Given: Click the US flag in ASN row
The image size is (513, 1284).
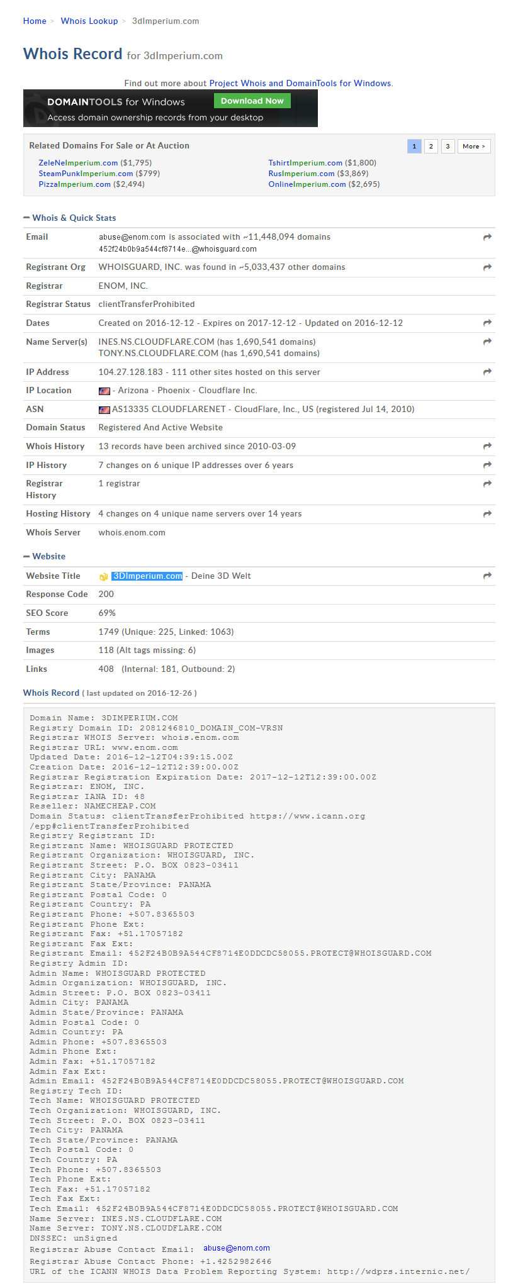Looking at the screenshot, I should [104, 410].
